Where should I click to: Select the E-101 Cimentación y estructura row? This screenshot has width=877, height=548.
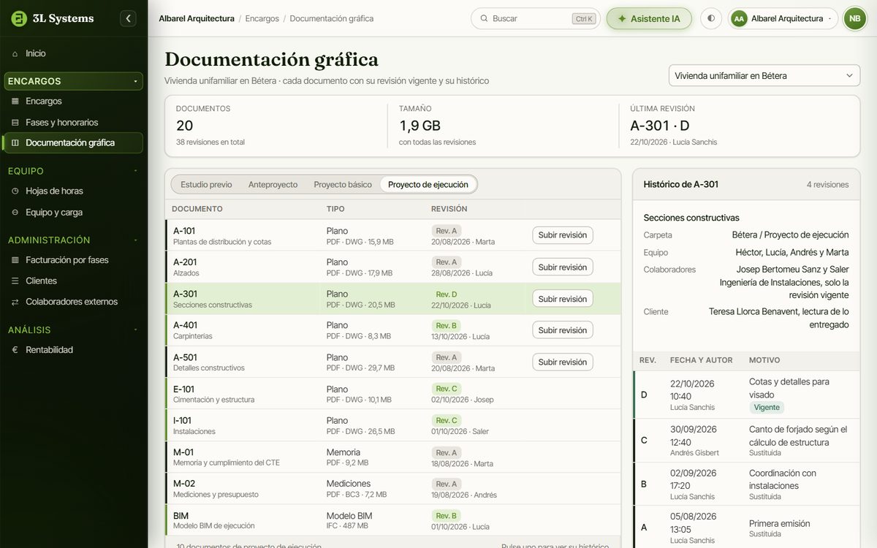[393, 393]
